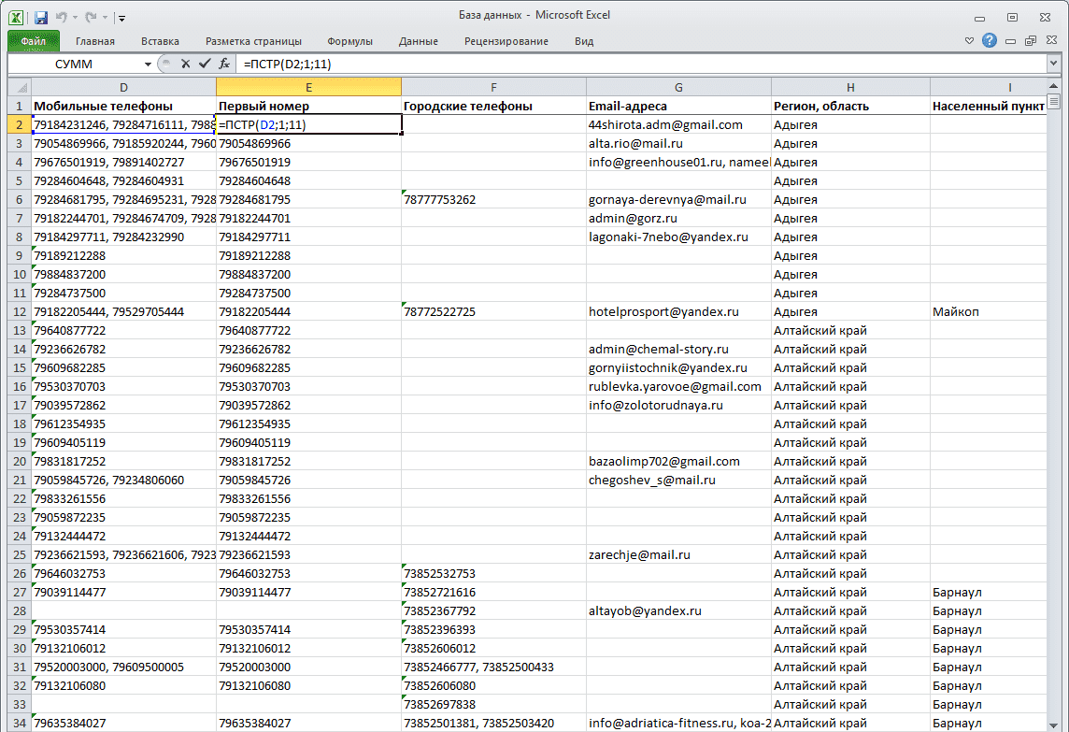Click cell with 44shirota.adm@gmail.com
The height and width of the screenshot is (732, 1069).
point(678,125)
